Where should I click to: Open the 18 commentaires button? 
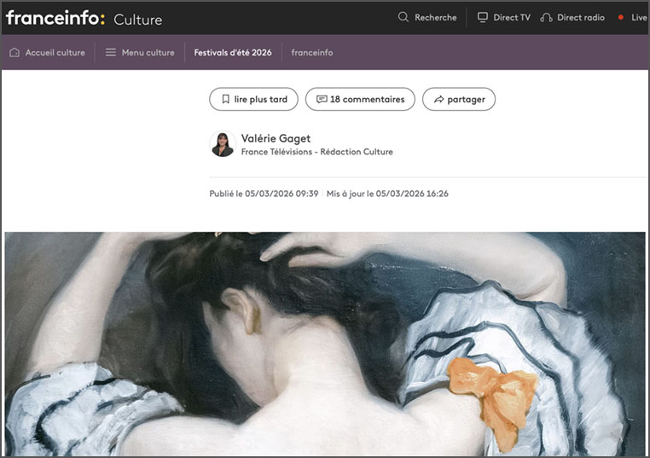[360, 99]
